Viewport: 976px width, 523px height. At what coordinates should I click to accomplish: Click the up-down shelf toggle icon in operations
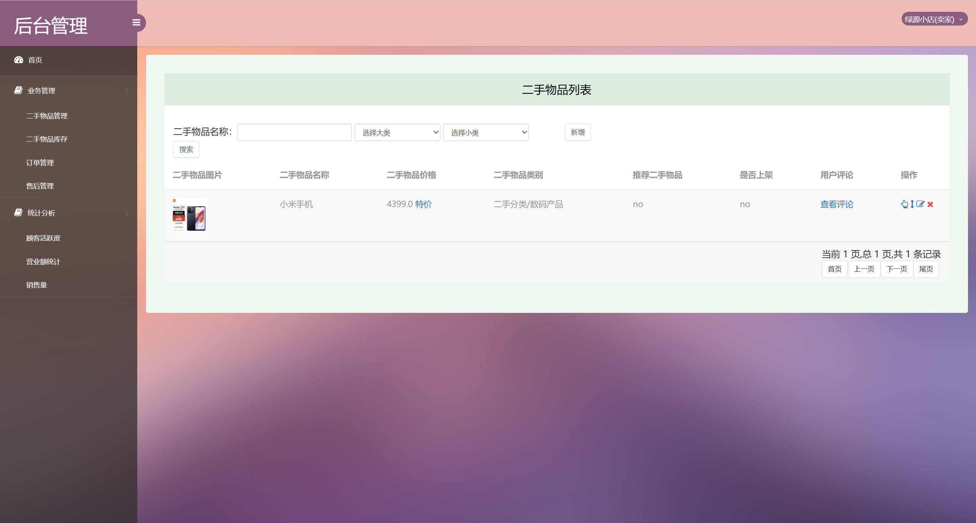click(912, 204)
